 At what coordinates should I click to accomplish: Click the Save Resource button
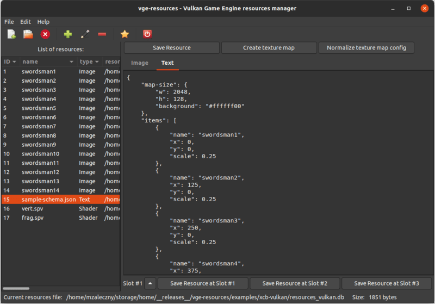(172, 48)
